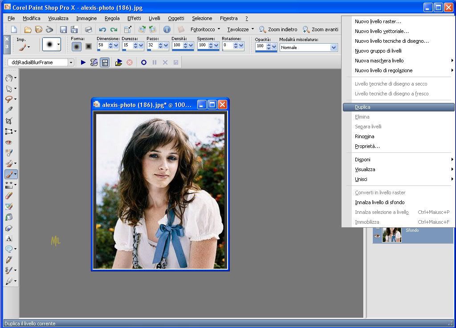Click the blue info icon

coord(167,29)
